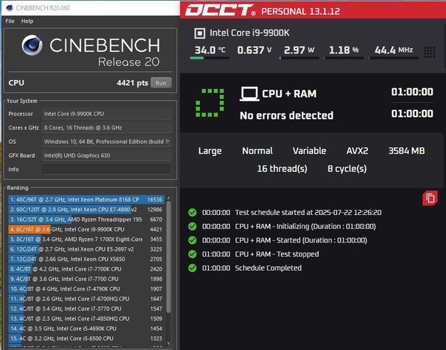Click the Cinebench sphere logo
Viewport: 446px width, 350px height.
click(32, 45)
